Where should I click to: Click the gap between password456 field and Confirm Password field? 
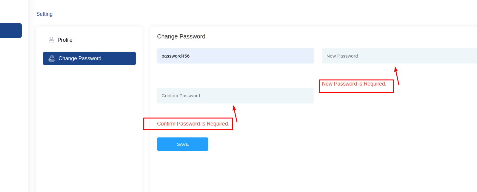pyautogui.click(x=236, y=76)
